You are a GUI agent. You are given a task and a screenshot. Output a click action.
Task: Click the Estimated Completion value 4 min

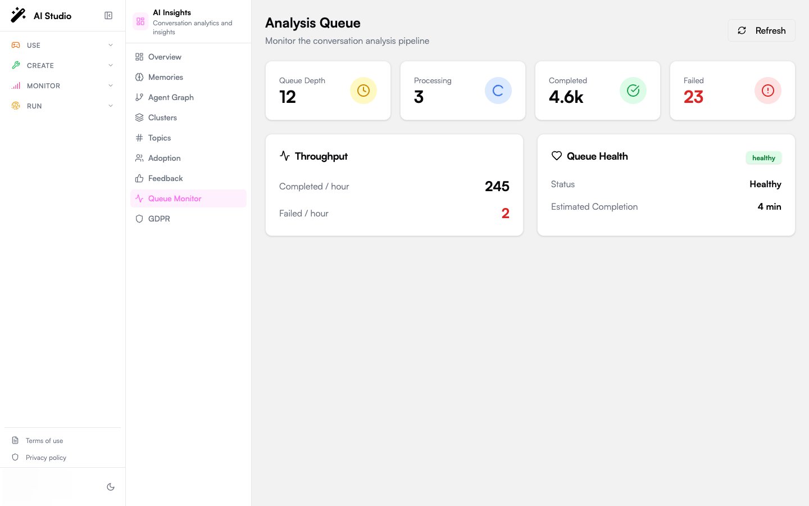click(769, 206)
